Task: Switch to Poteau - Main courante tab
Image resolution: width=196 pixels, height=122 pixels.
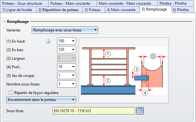Action: (x=72, y=3)
